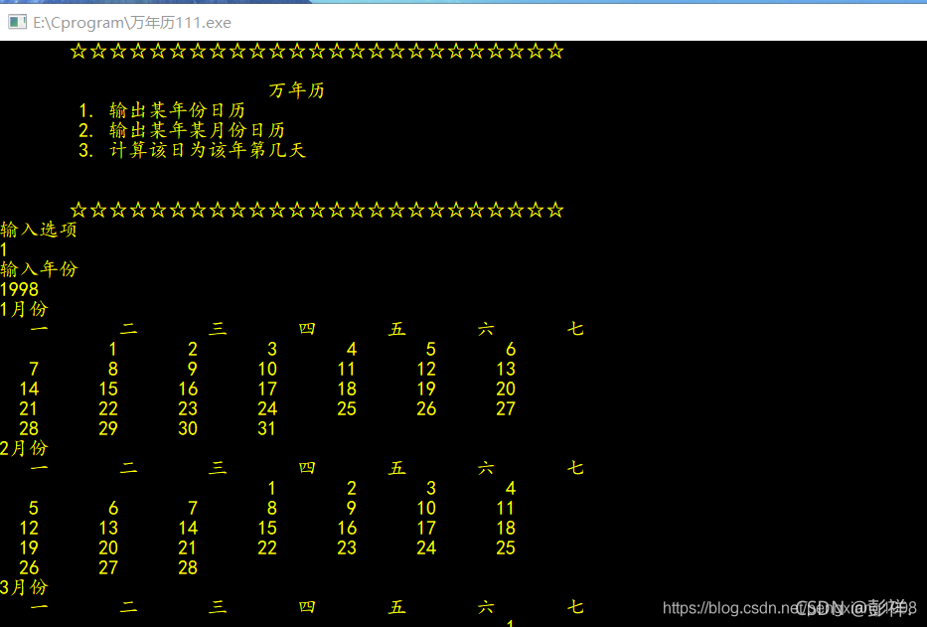927x627 pixels.
Task: Click the 输入选项 prompt text
Action: [39, 230]
